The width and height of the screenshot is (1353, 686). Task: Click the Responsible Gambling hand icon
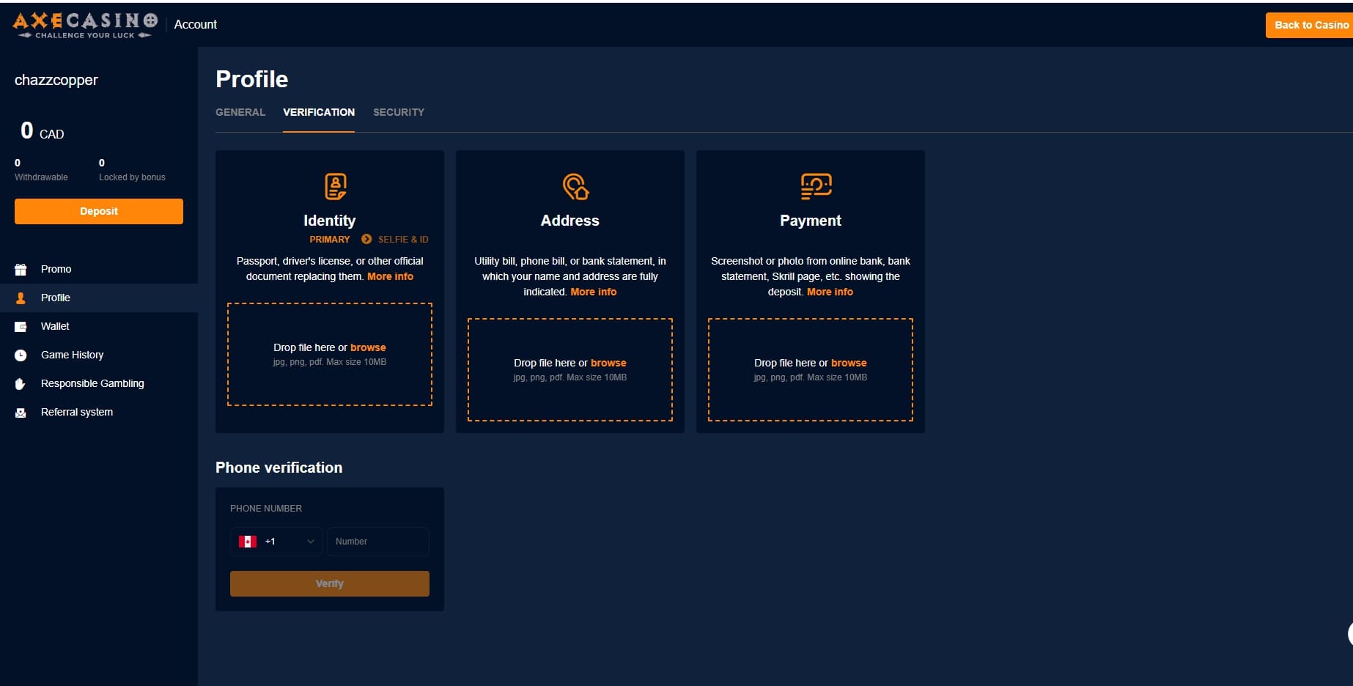coord(21,384)
